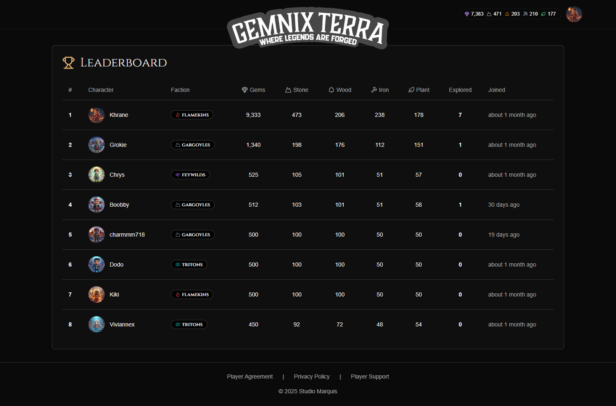The width and height of the screenshot is (616, 406).
Task: Open the Player Agreement link
Action: [x=250, y=376]
